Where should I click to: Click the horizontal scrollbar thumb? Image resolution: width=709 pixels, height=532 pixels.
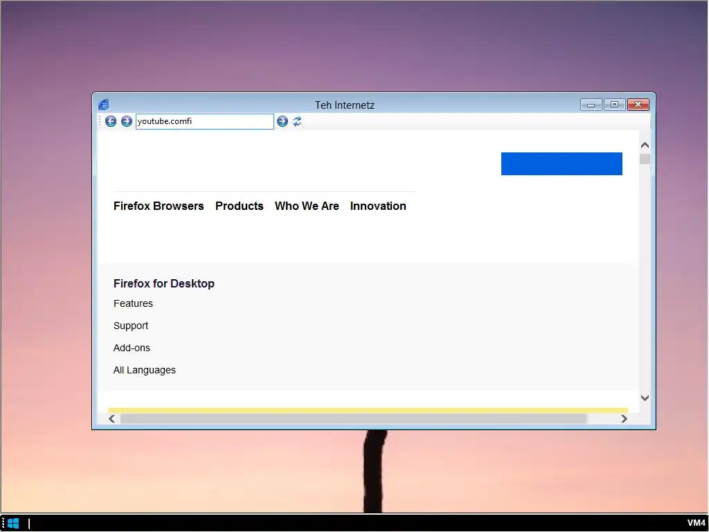pos(353,419)
